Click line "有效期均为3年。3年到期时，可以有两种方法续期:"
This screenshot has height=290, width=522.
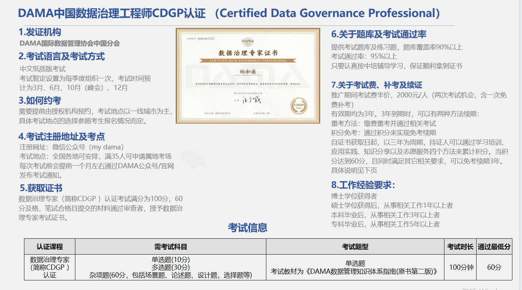coord(405,114)
